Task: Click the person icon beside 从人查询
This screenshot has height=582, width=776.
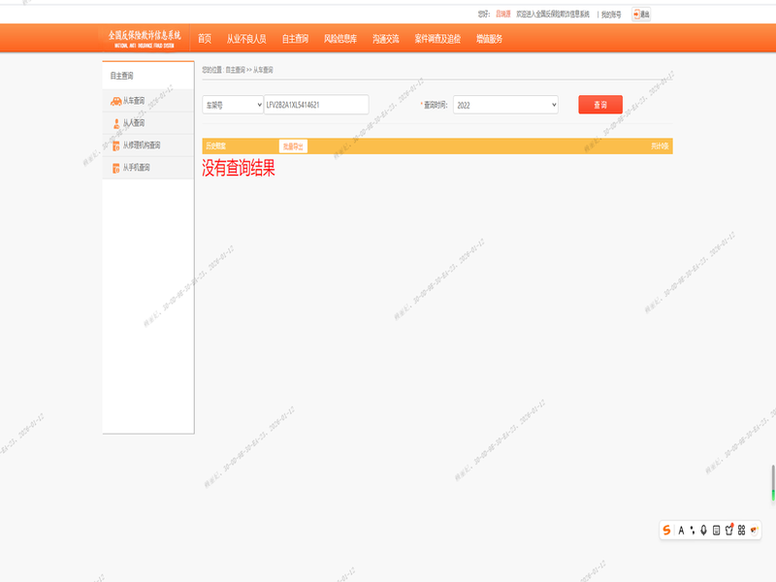Action: (115, 123)
